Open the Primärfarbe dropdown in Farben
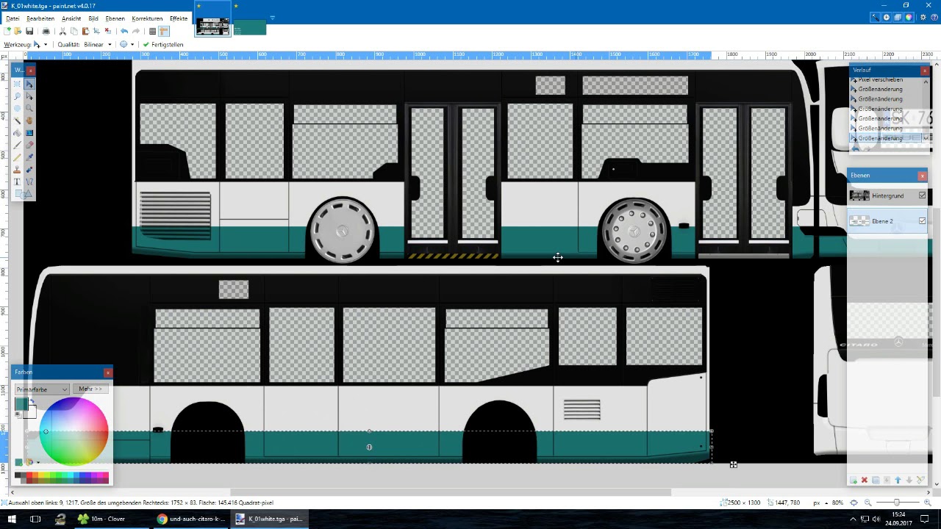Viewport: 941px width, 529px height. point(42,389)
